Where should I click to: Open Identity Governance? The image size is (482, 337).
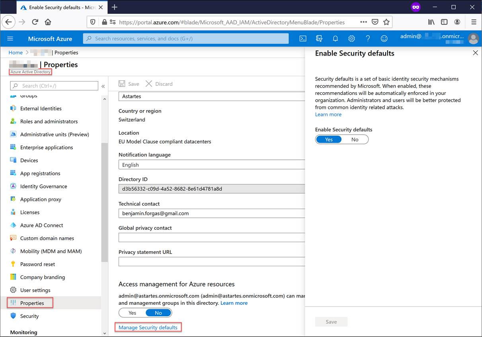point(43,186)
